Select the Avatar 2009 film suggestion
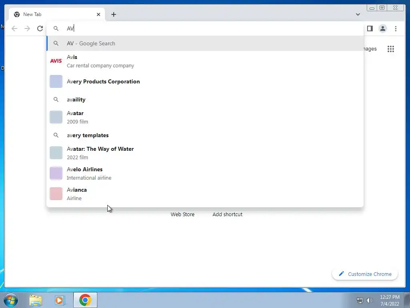Viewport: 410px width, 308px height. pyautogui.click(x=205, y=117)
